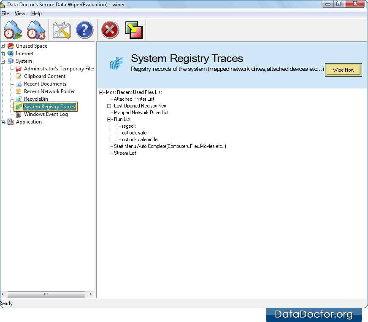
Task: Click the horizontal scrollbar thumb
Action: [46, 294]
